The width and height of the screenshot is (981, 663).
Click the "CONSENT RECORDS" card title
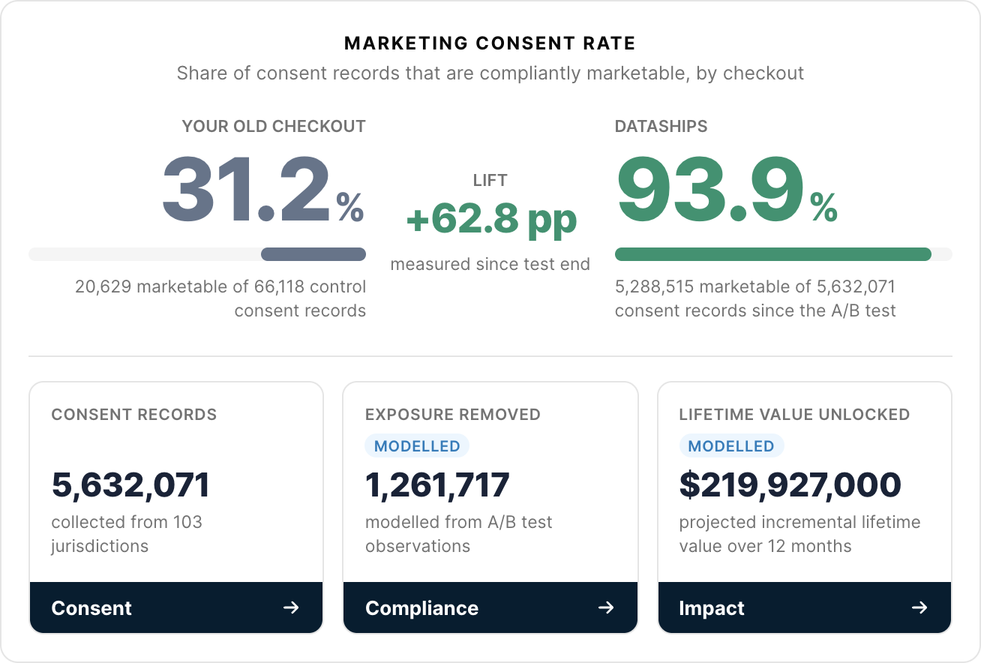coord(134,414)
